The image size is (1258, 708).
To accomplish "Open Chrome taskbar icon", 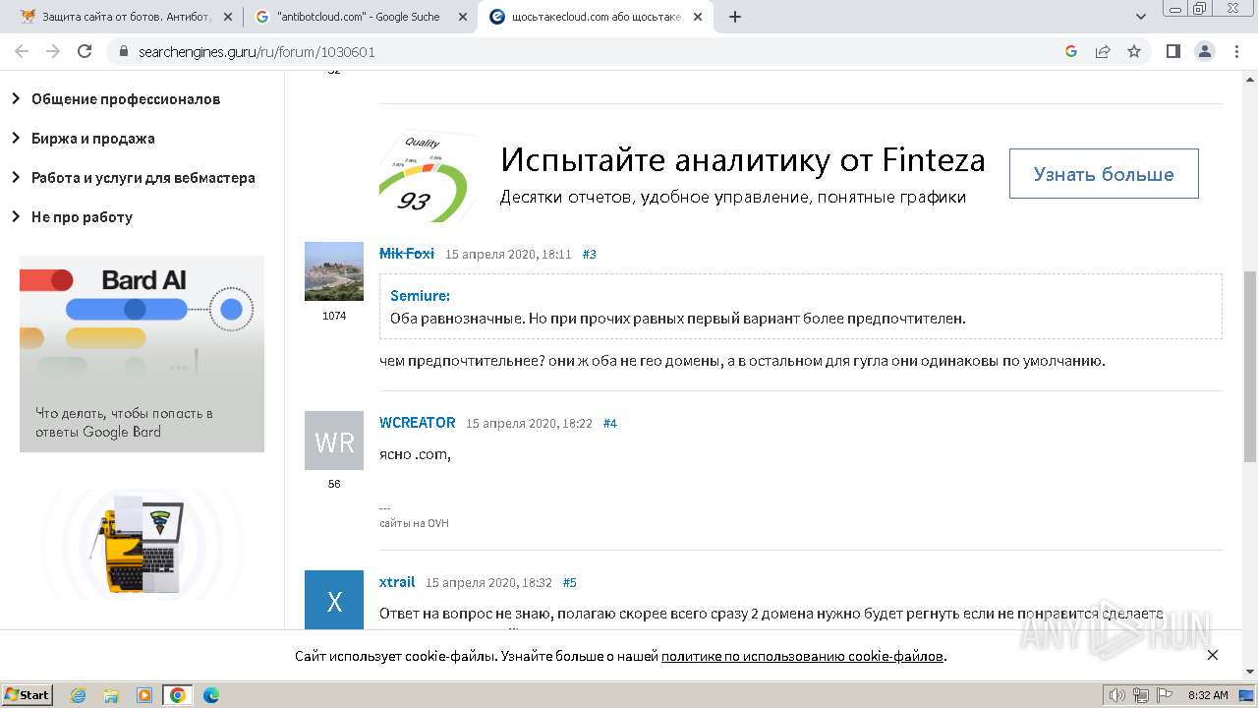I will pyautogui.click(x=178, y=695).
